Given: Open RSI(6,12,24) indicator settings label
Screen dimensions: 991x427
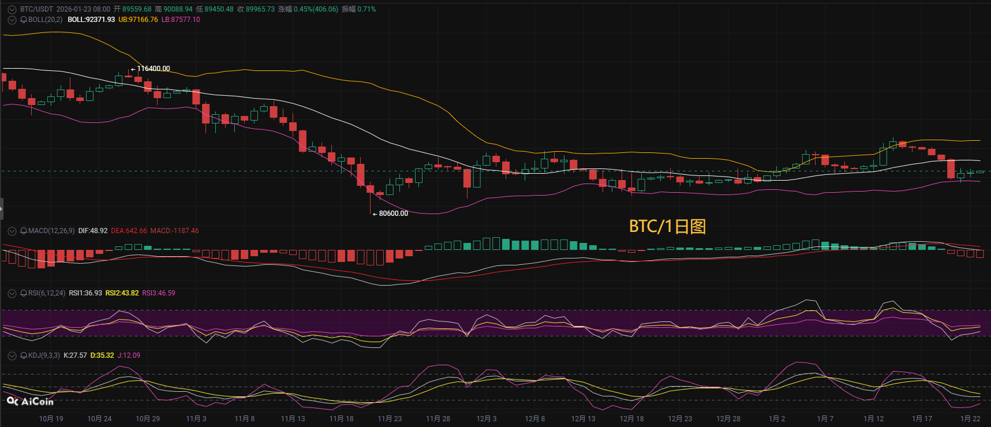Looking at the screenshot, I should pos(47,293).
